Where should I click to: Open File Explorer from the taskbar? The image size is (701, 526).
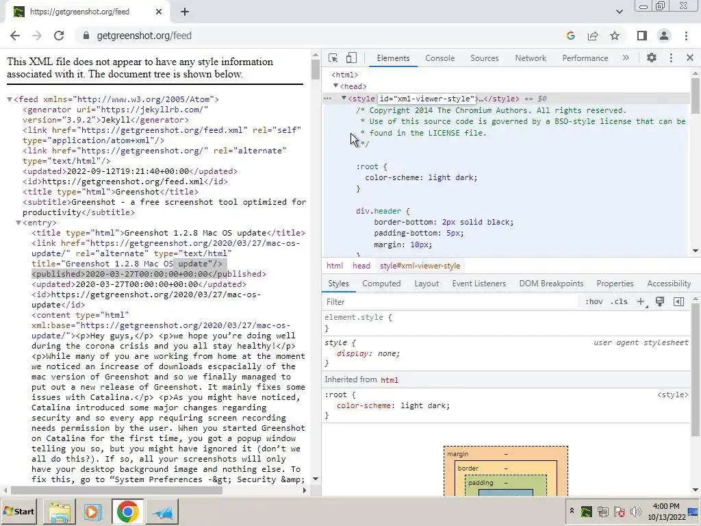60,512
